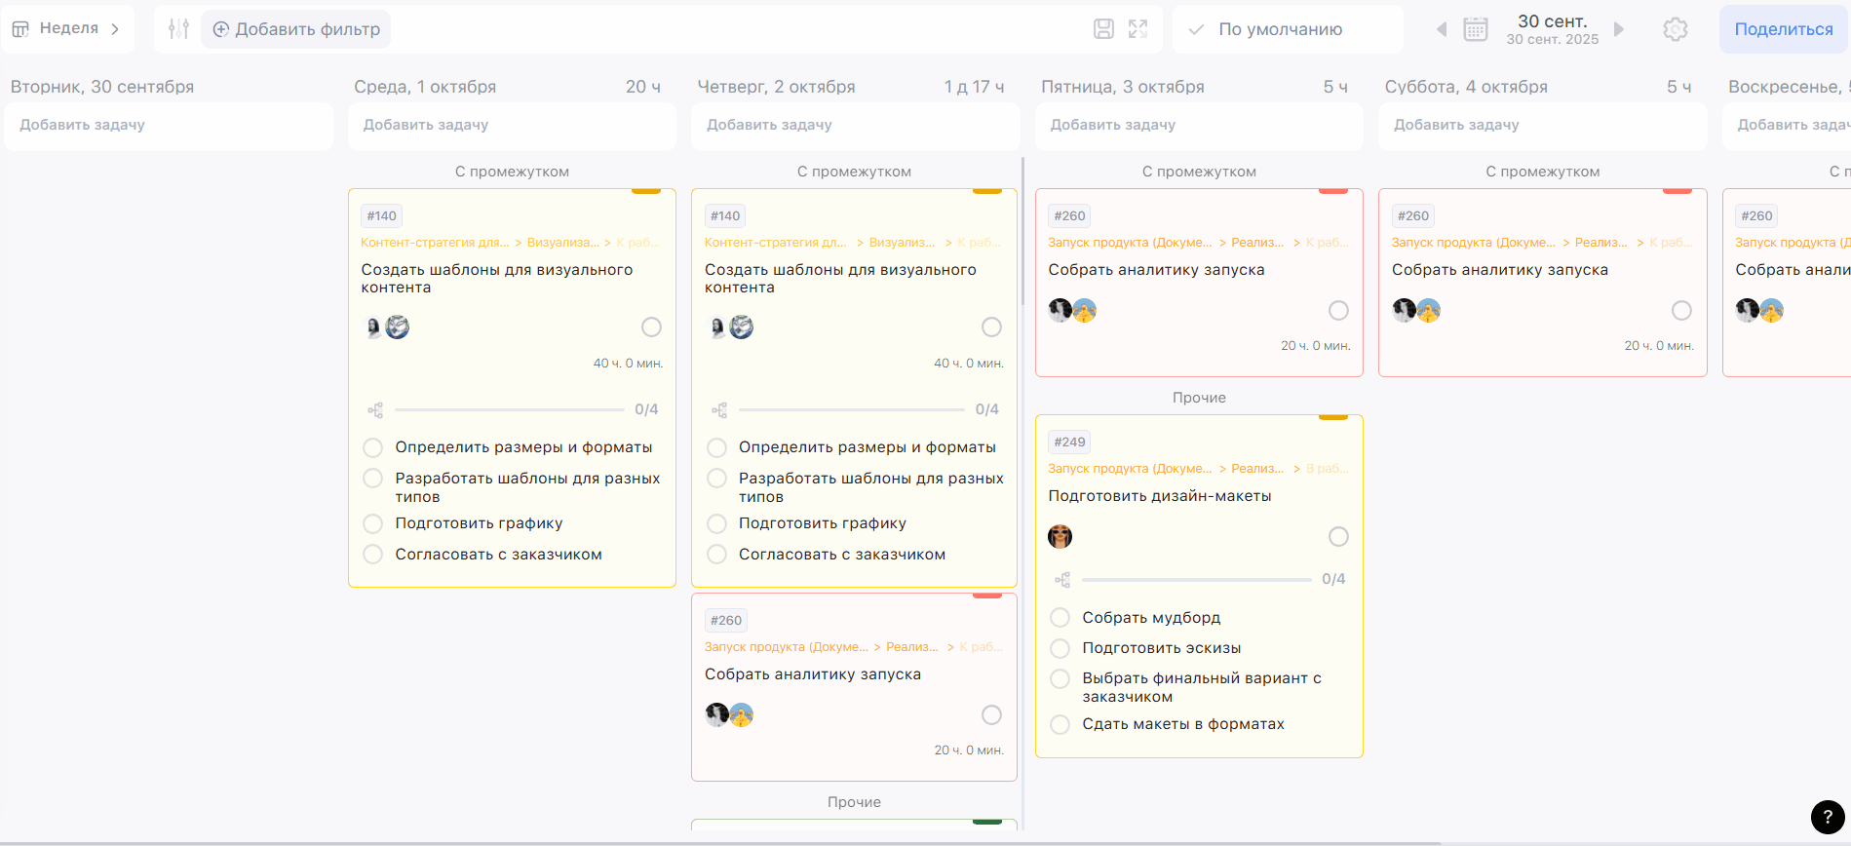1851x846 pixels.
Task: Go to previous date with left arrow
Action: coord(1442,29)
